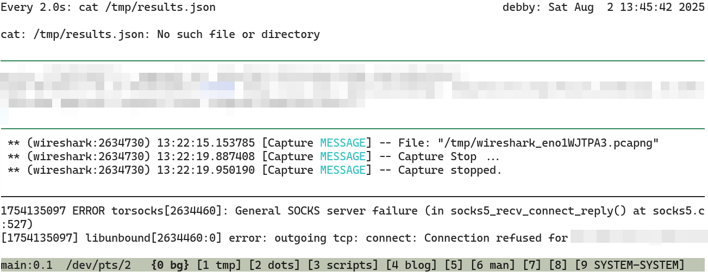Go to the '4 blog' tmux window
Viewport: 708px width, 277px height.
(x=412, y=265)
